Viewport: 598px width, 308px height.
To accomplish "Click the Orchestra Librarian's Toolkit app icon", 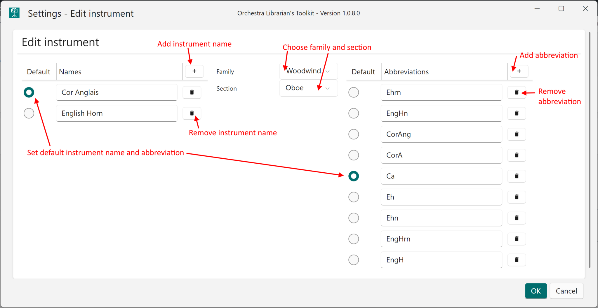I will (x=14, y=13).
